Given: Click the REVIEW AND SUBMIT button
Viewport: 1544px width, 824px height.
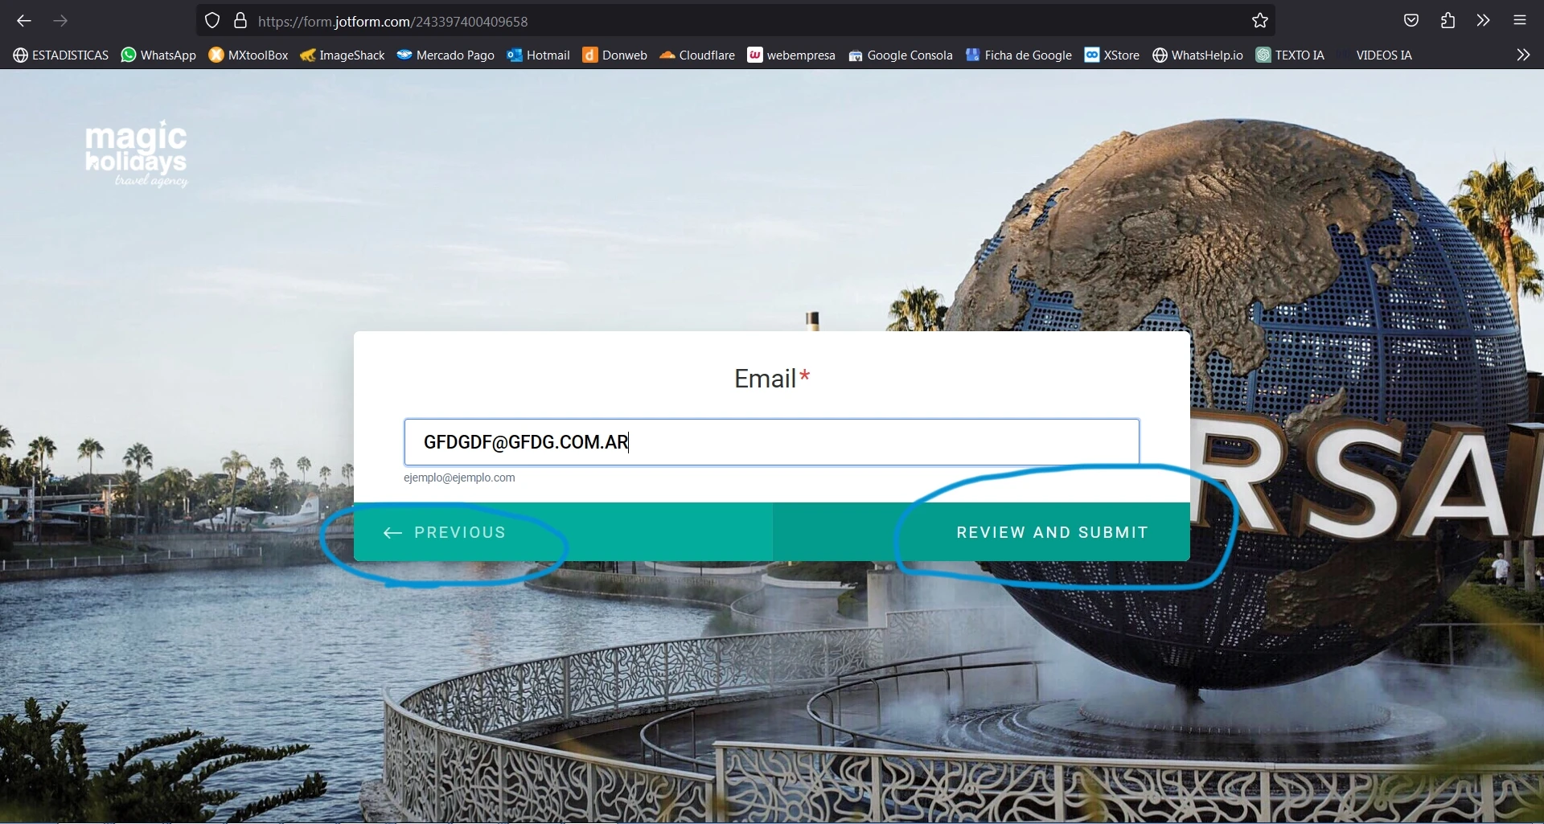Looking at the screenshot, I should pos(1052,532).
